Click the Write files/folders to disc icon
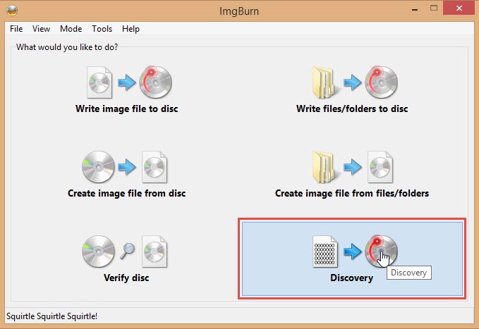The height and width of the screenshot is (329, 479). pos(355,82)
